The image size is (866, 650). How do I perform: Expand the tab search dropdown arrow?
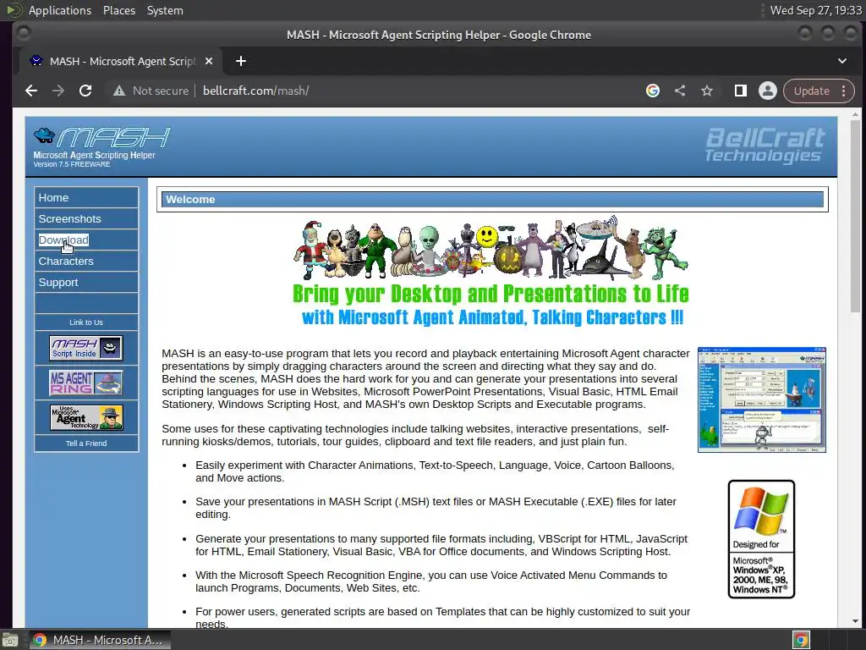coord(842,61)
